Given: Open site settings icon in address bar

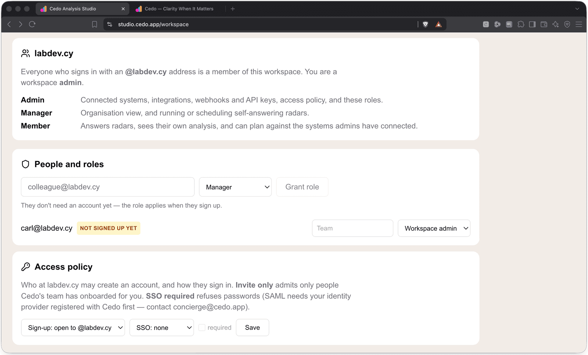Looking at the screenshot, I should pos(110,24).
